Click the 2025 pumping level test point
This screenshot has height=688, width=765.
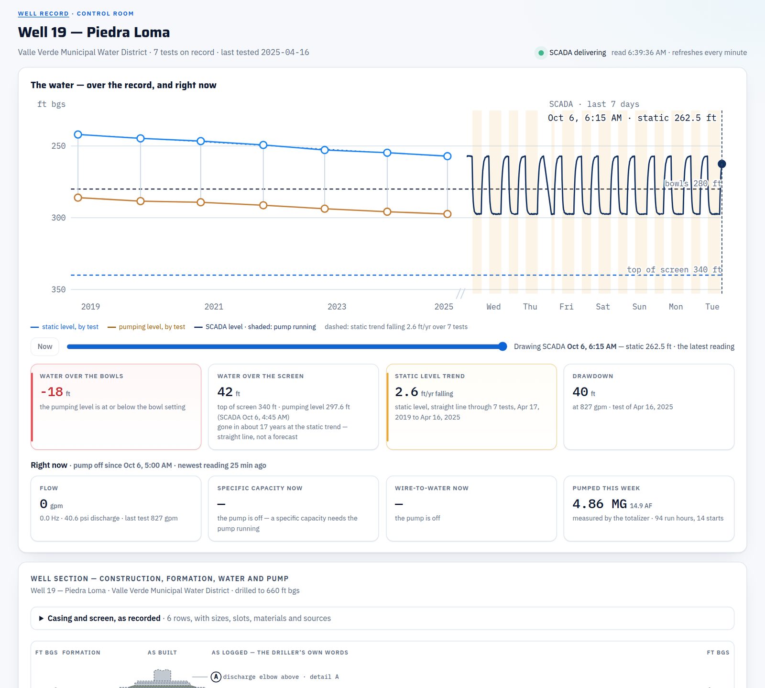click(x=447, y=214)
